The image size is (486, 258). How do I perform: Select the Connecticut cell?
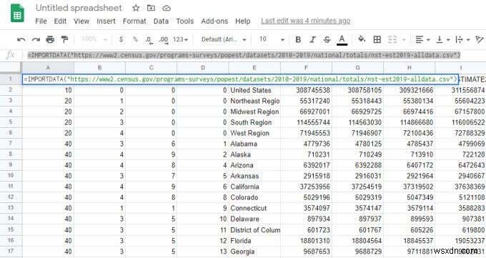[254, 208]
